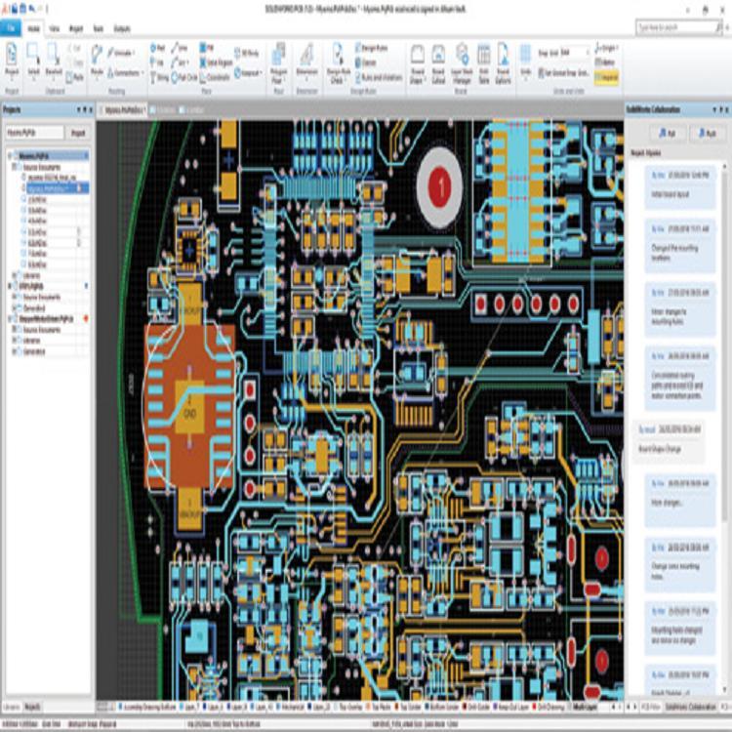Toggle Metric units in the ribbon
Image resolution: width=732 pixels, height=732 pixels.
click(605, 60)
